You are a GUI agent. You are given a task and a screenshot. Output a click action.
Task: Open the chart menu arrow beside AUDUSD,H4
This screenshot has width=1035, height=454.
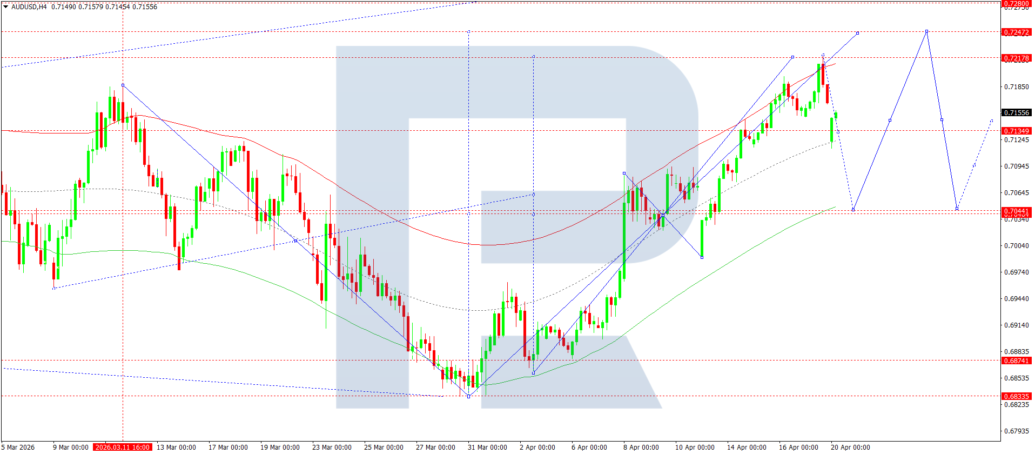pyautogui.click(x=5, y=7)
